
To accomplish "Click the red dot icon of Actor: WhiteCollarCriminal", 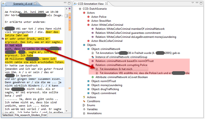I will [88, 25].
